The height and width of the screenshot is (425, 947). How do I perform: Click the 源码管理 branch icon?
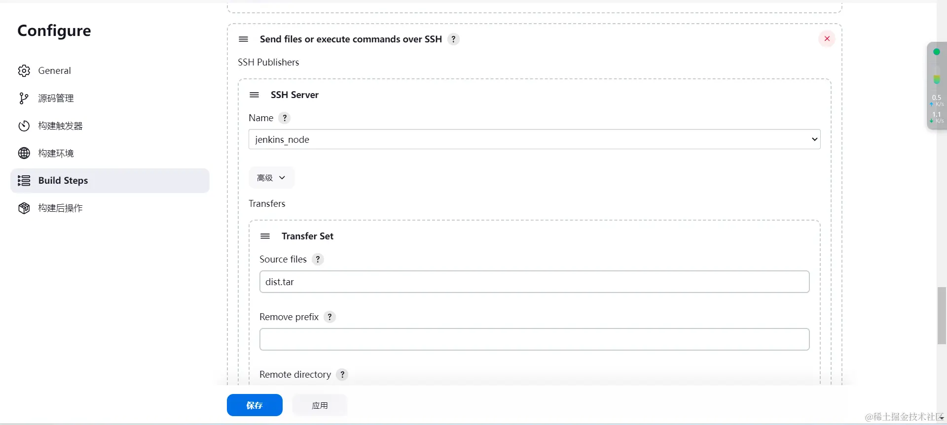coord(23,98)
